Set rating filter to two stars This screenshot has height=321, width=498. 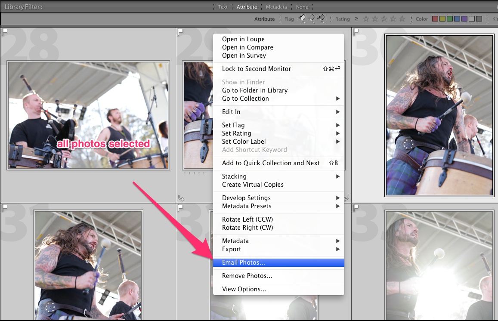(x=375, y=19)
